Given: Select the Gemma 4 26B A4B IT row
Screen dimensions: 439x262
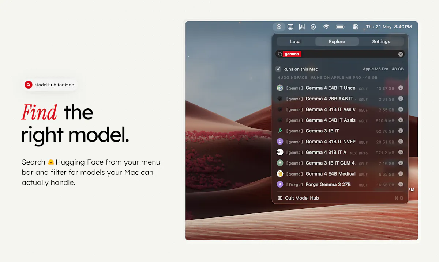Looking at the screenshot, I should coord(340,99).
